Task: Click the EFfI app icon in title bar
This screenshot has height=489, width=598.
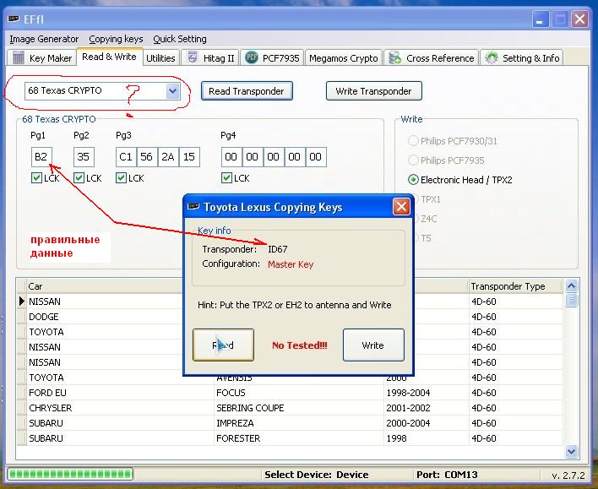Action: click(14, 19)
